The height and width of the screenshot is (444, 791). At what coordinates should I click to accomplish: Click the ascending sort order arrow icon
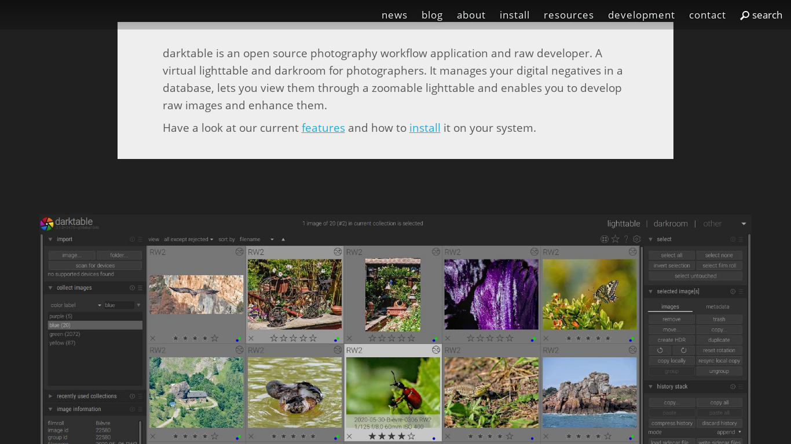(283, 239)
